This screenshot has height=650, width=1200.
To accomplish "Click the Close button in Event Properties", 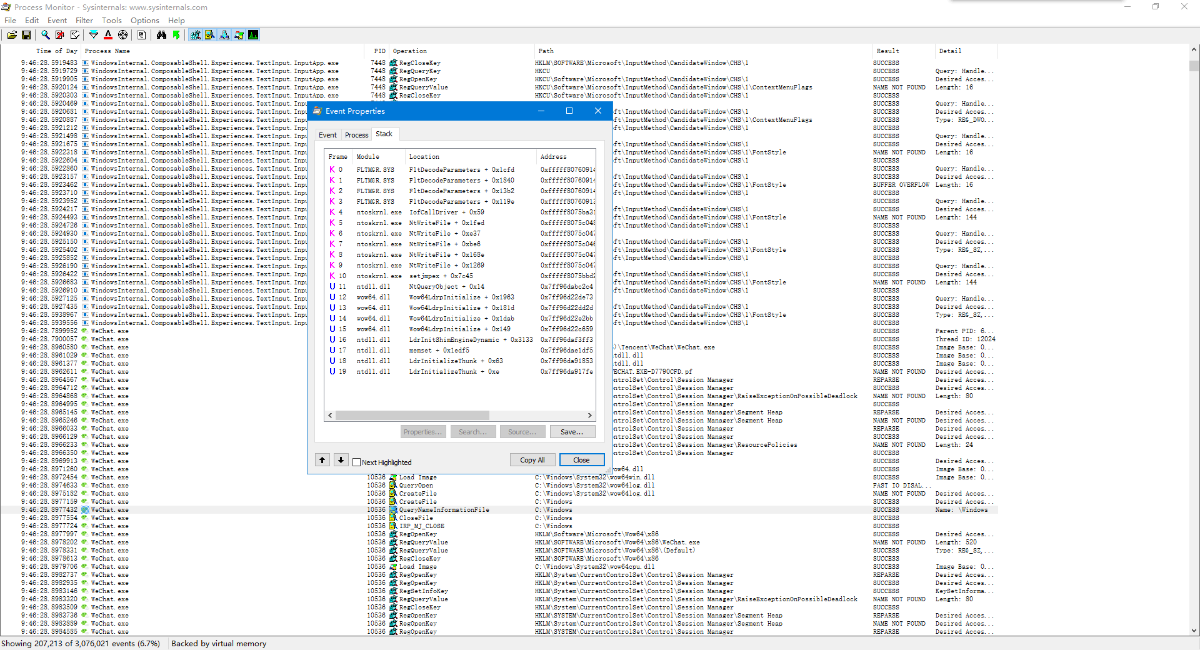I will tap(582, 460).
